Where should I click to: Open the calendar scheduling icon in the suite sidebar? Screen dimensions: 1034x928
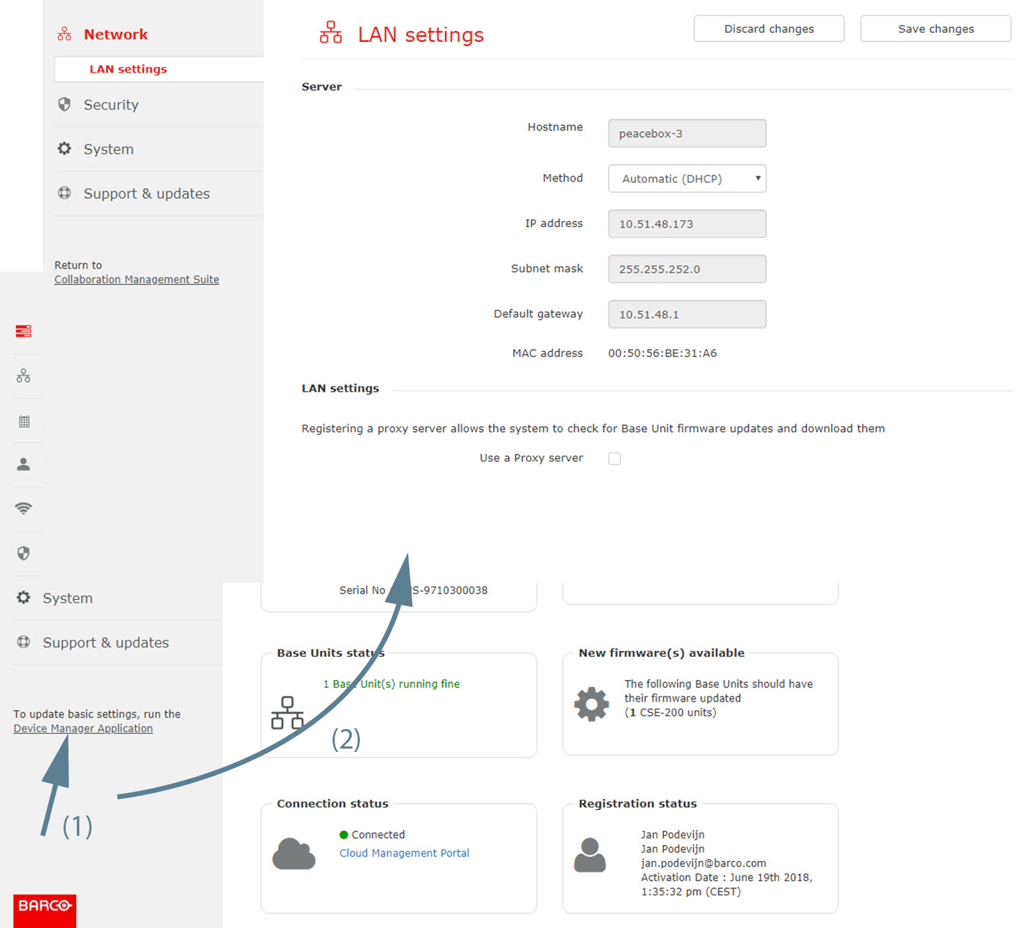click(24, 421)
